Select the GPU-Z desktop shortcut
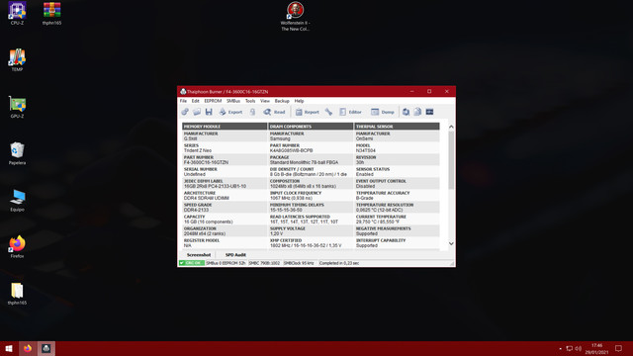Screen dimensions: 633x356 click(17, 107)
